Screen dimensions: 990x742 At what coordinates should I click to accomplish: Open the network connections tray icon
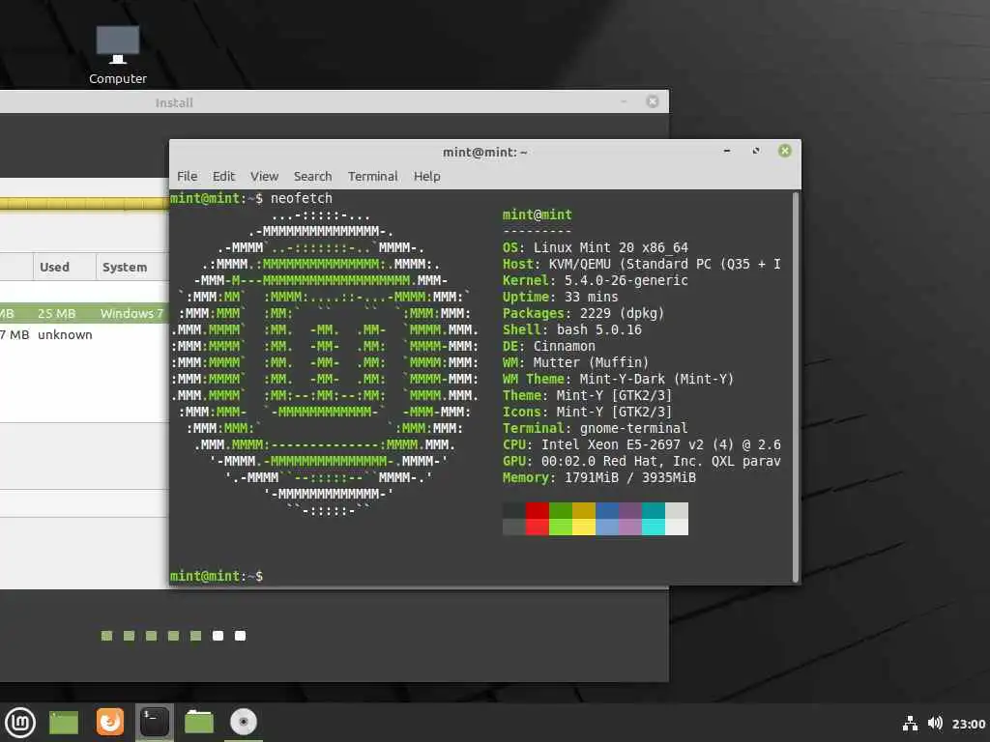910,723
